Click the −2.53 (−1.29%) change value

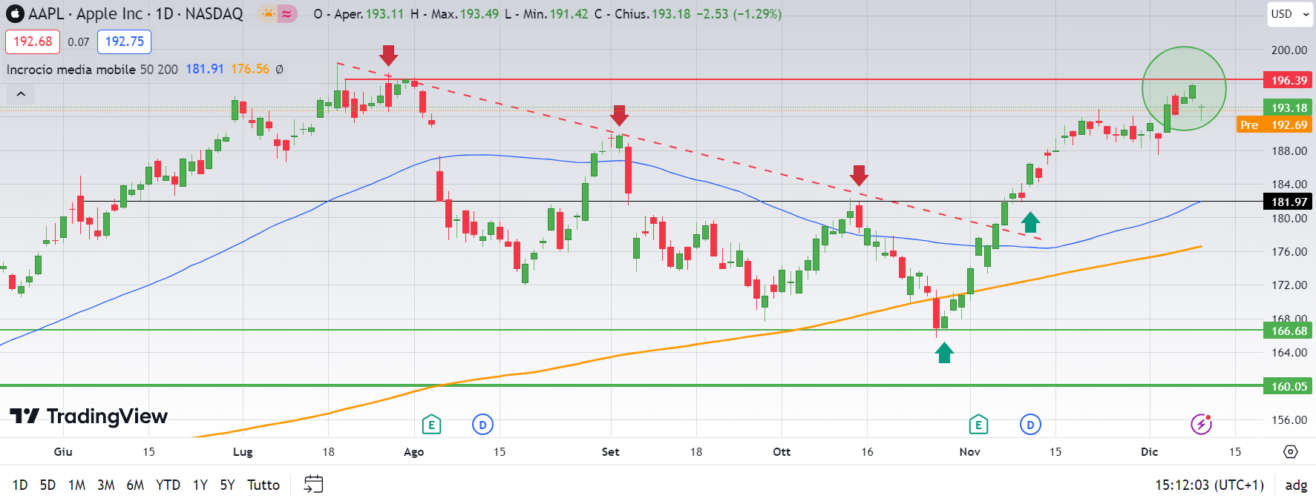coord(739,14)
